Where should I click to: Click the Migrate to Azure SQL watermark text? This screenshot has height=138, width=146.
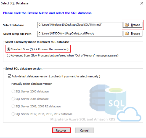pyautogui.click(x=83, y=119)
